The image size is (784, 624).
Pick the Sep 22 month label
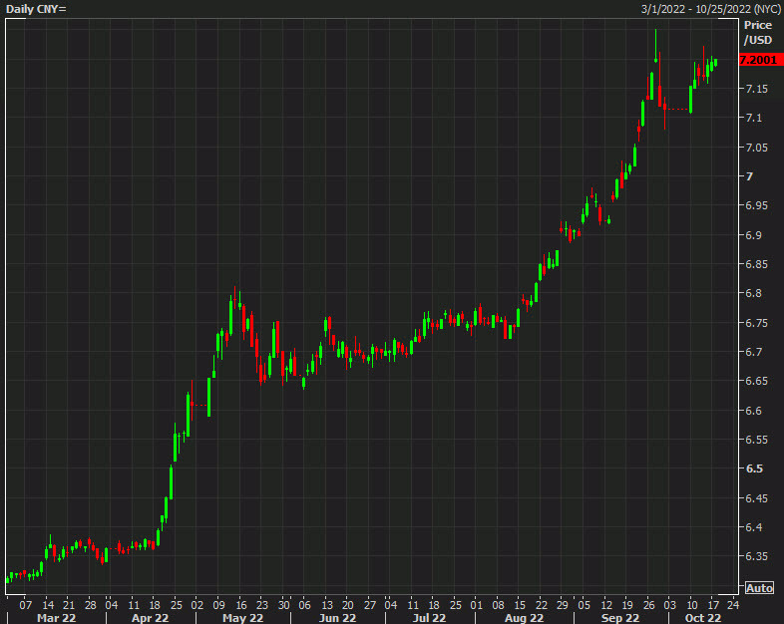tap(619, 618)
